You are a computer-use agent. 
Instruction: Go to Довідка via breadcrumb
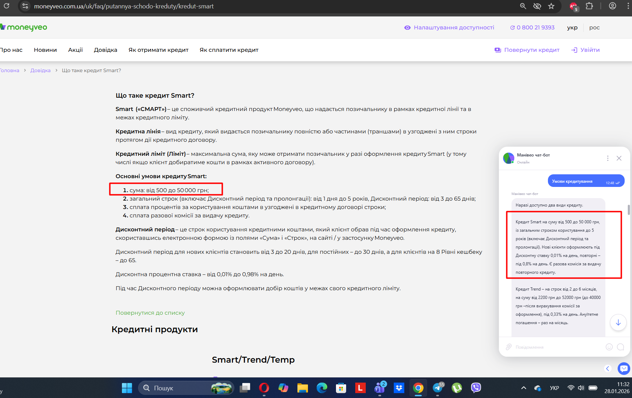click(x=40, y=70)
